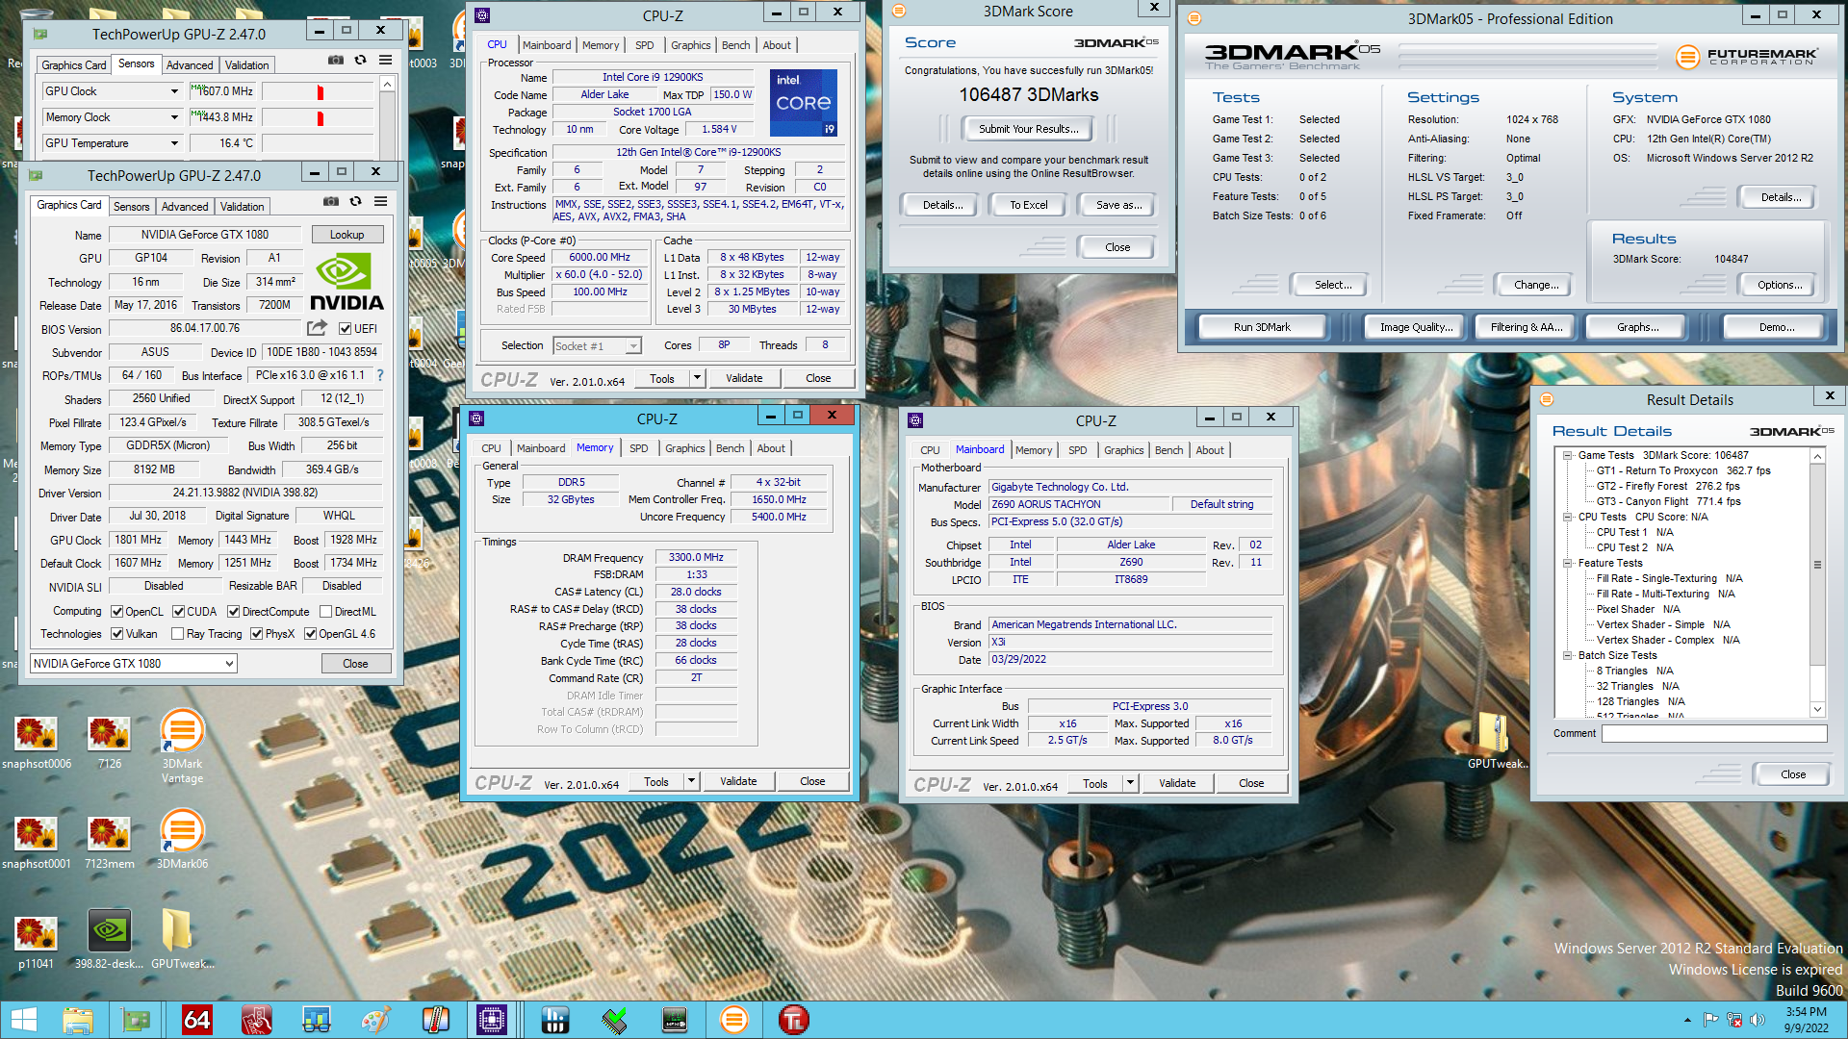Toggle the Ray Tracing checkbox

coord(177,634)
